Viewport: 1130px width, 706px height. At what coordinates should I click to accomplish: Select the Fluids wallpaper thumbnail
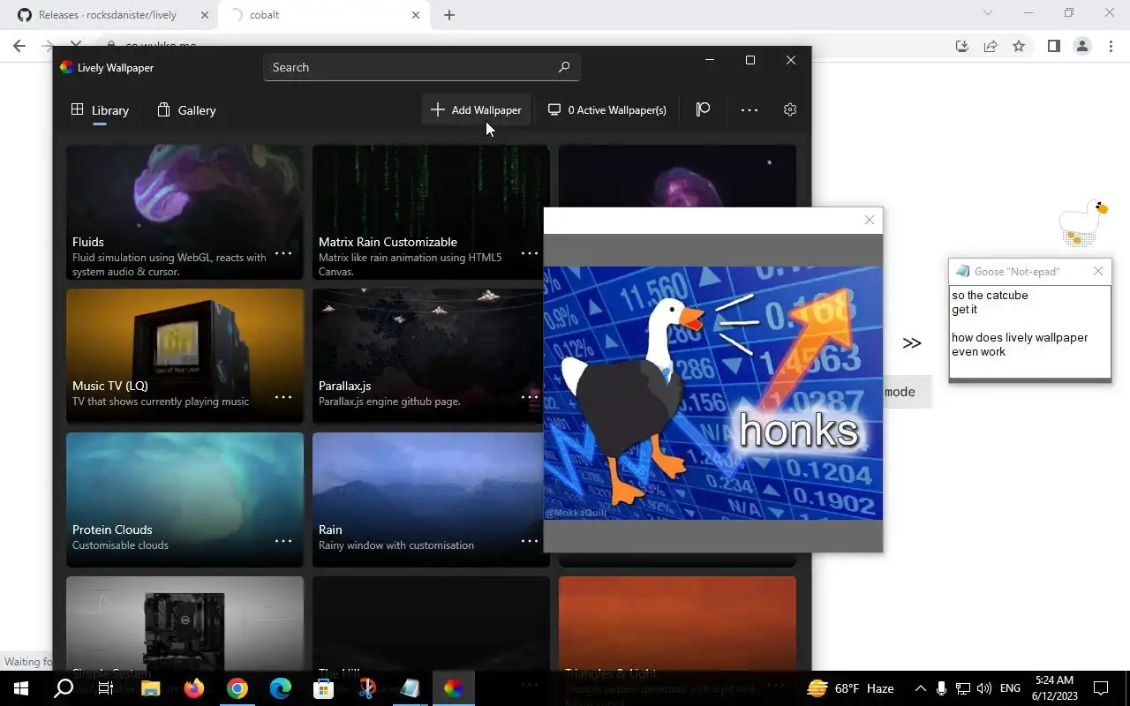185,212
